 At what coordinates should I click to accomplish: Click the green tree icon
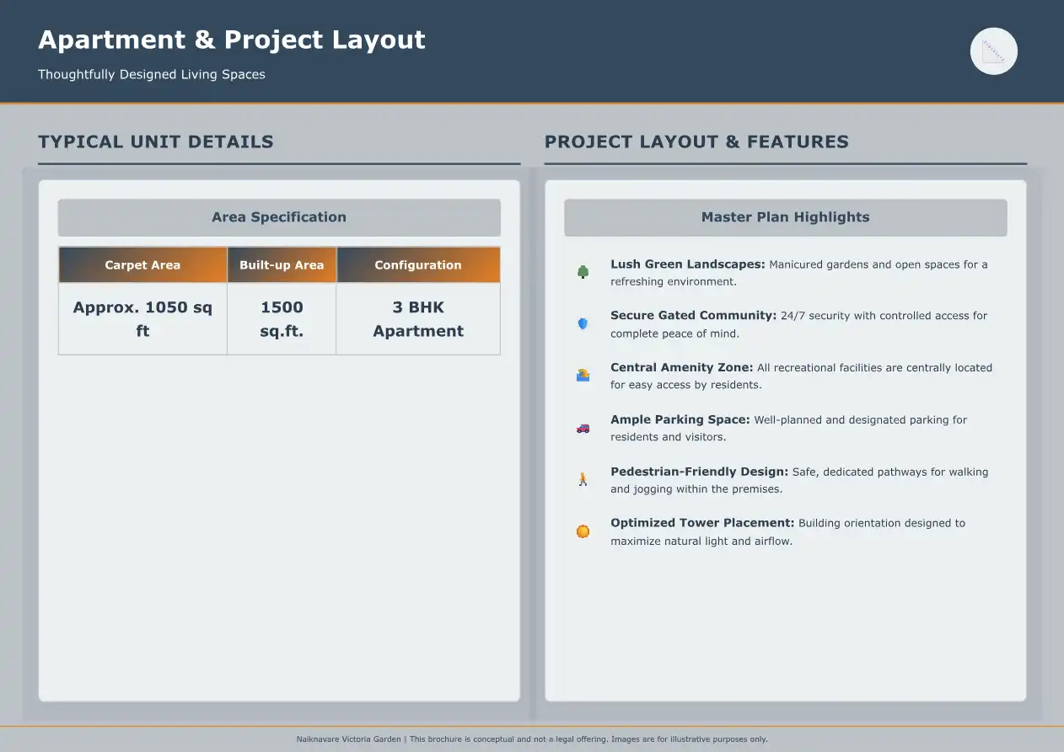tap(583, 272)
